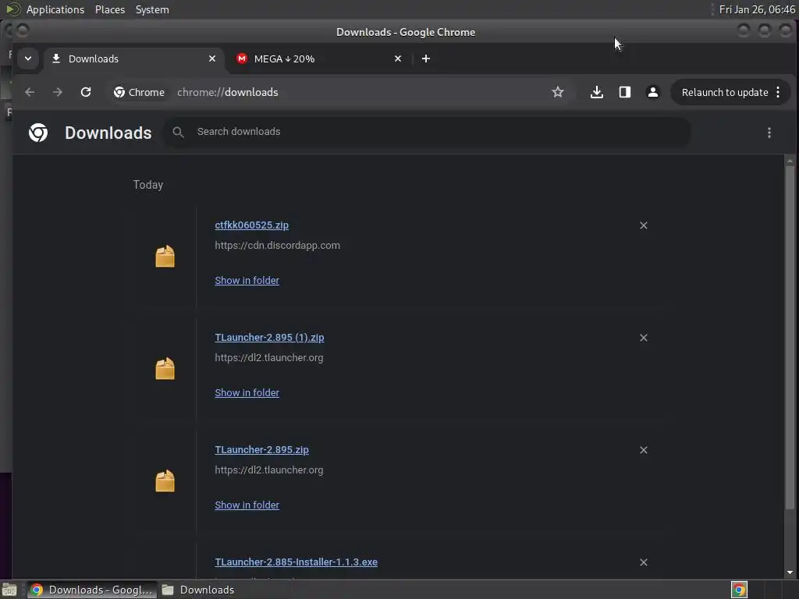Click the clock showing Fri Jan 26
This screenshot has width=799, height=599.
pyautogui.click(x=757, y=9)
